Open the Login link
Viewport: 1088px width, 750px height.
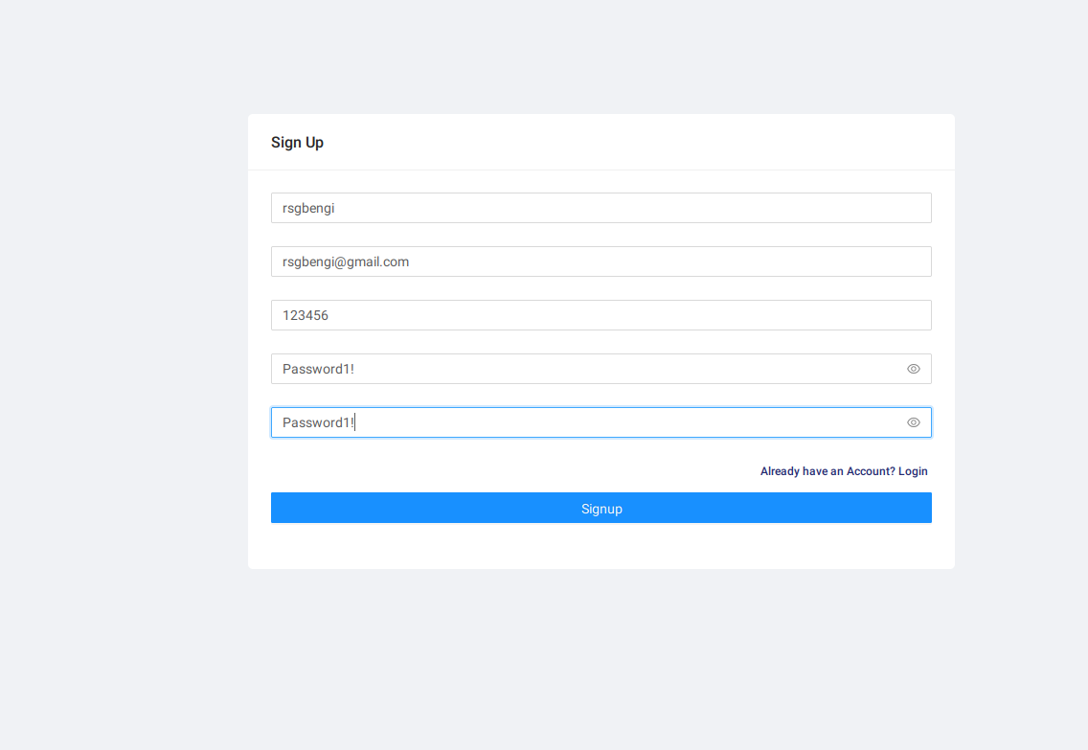913,471
